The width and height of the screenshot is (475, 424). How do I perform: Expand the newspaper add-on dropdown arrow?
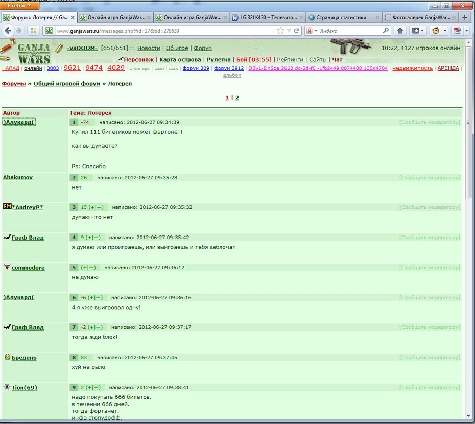pos(466,31)
